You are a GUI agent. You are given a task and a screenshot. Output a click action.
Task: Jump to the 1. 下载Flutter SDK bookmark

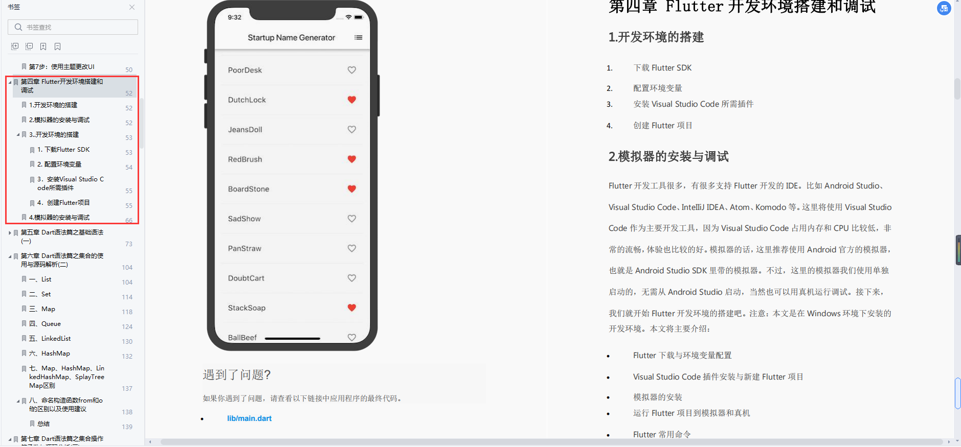63,150
